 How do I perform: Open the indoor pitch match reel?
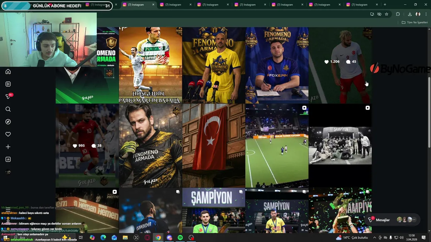pyautogui.click(x=277, y=146)
